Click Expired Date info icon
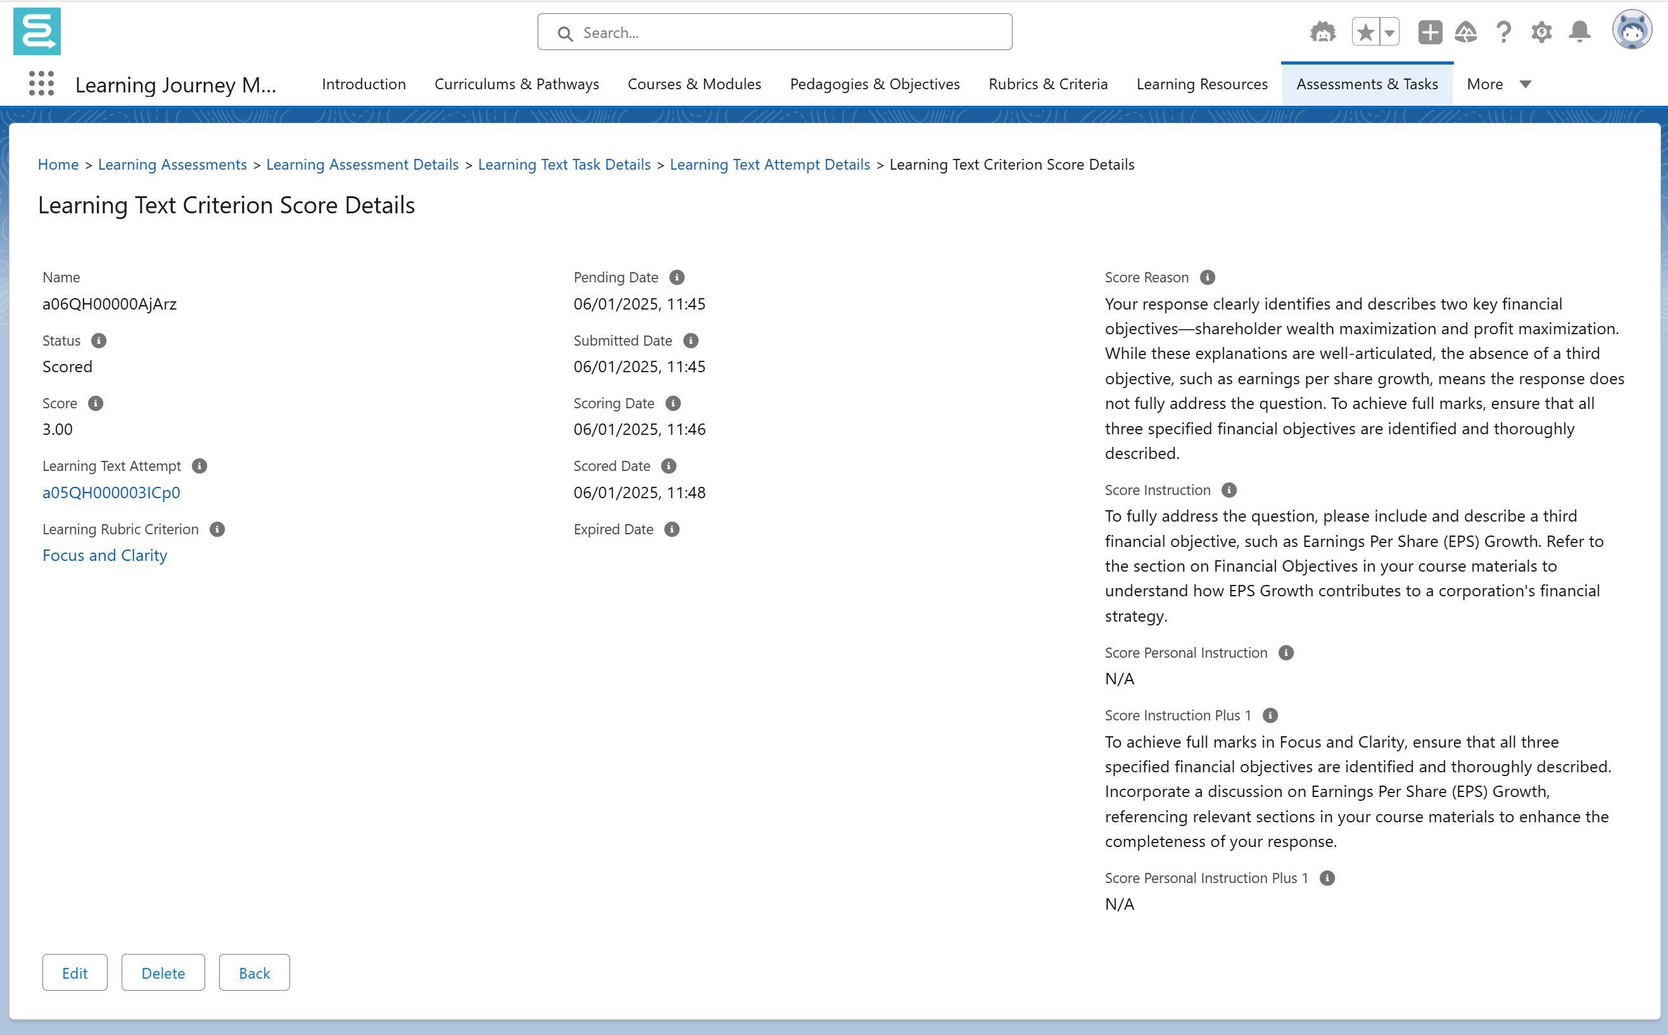The width and height of the screenshot is (1668, 1035). point(672,529)
